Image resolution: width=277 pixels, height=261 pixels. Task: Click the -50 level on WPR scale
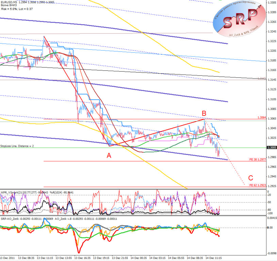[x=269, y=203]
